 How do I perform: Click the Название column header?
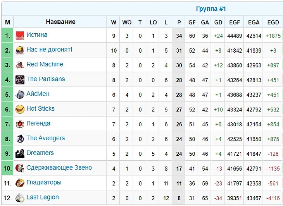click(60, 22)
